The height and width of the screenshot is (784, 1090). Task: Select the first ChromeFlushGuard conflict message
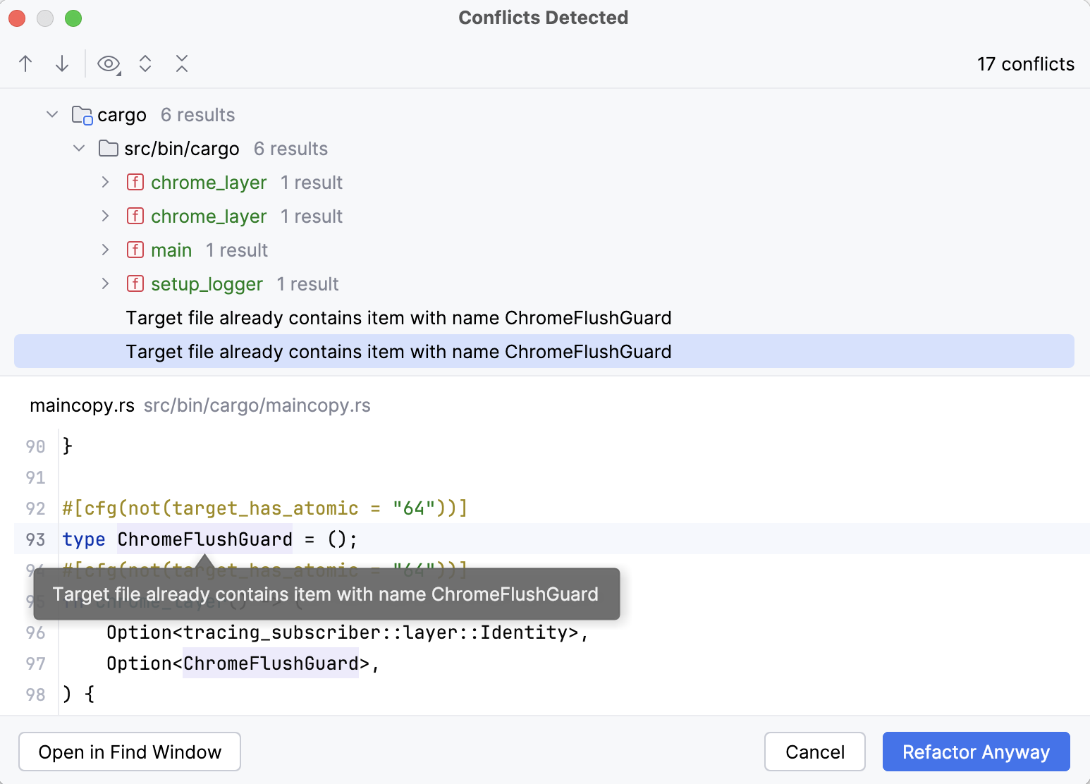coord(398,317)
